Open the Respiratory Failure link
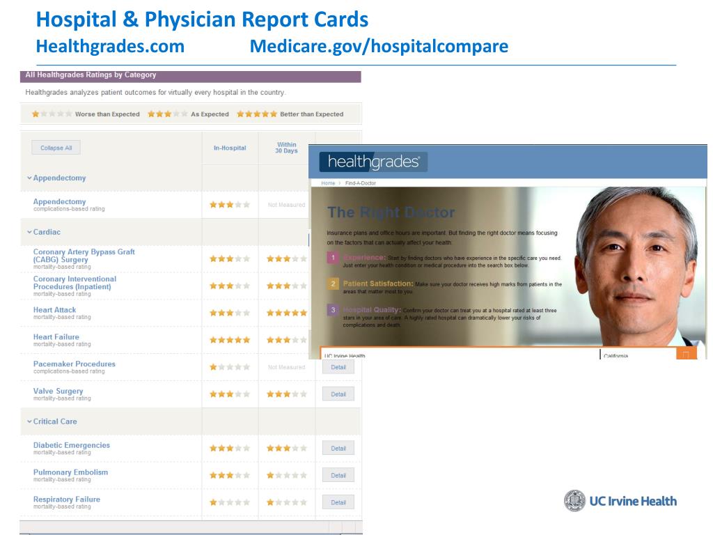 pos(66,499)
